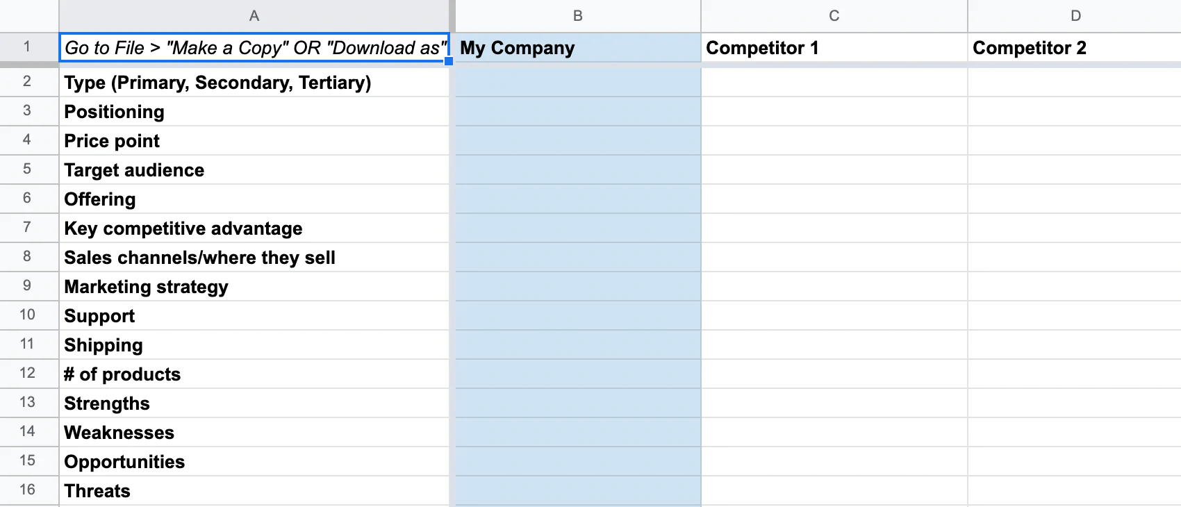Select the 'Support' cell
This screenshot has height=507, width=1181.
[254, 316]
